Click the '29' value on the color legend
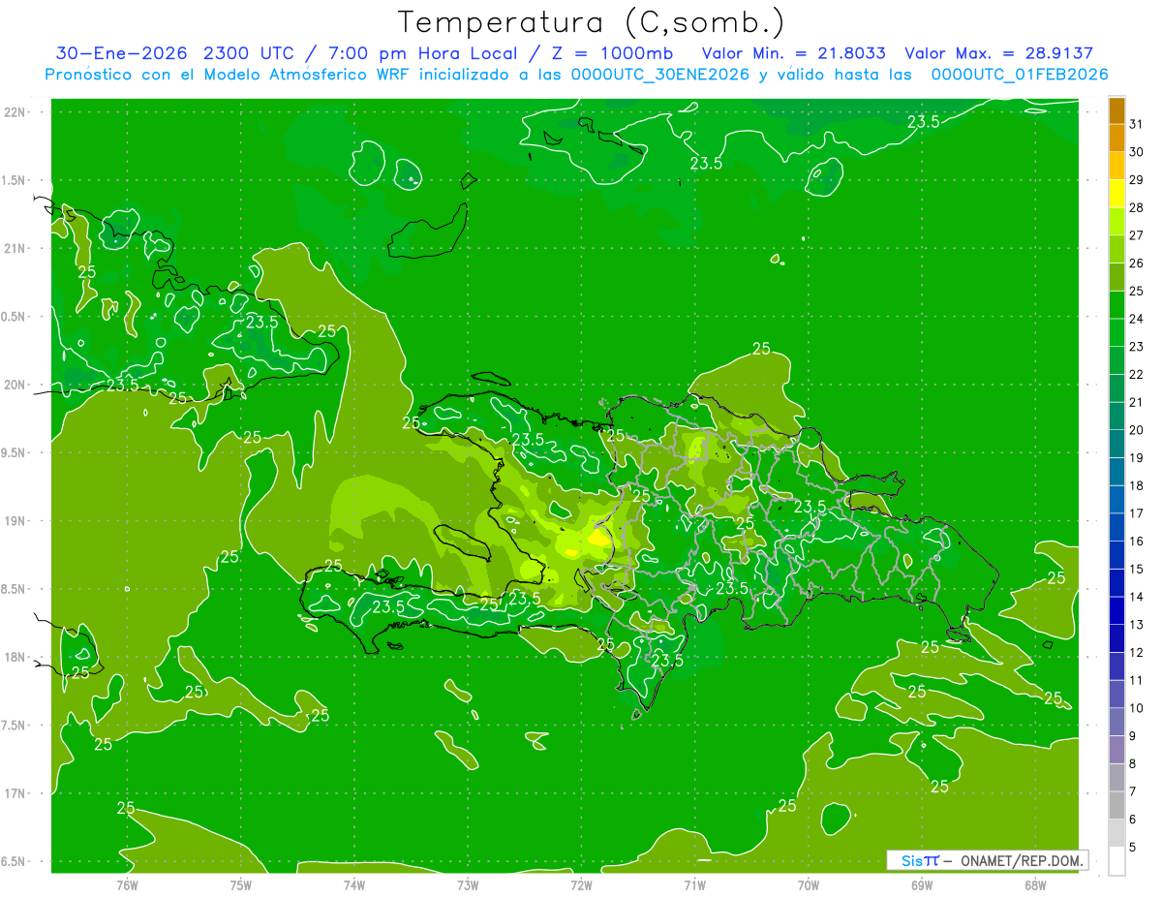1162x898 pixels. point(1137,179)
